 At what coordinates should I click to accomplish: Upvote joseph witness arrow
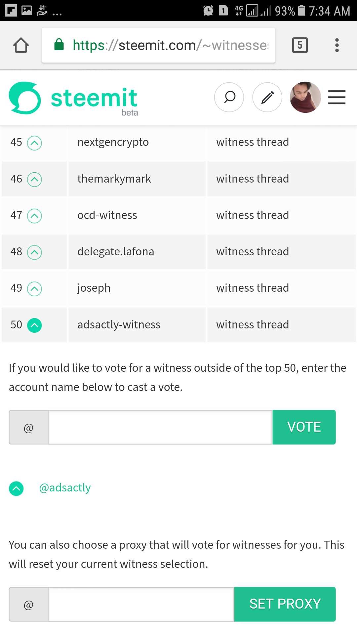coord(34,289)
